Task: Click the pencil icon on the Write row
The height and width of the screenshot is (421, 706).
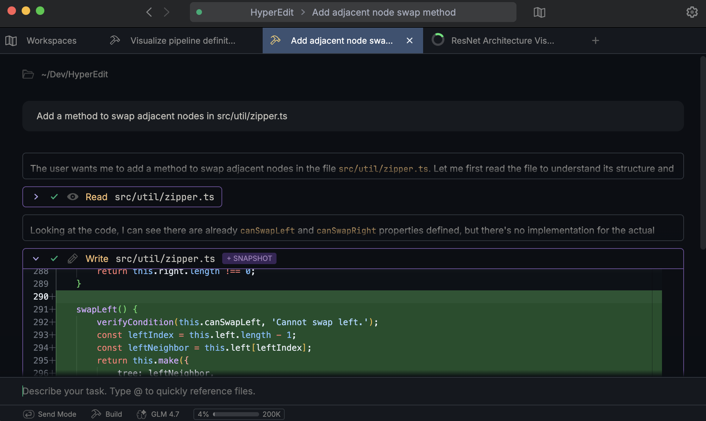Action: point(72,258)
